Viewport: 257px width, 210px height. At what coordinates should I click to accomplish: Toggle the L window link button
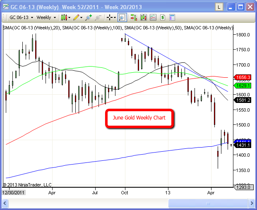click(x=219, y=7)
